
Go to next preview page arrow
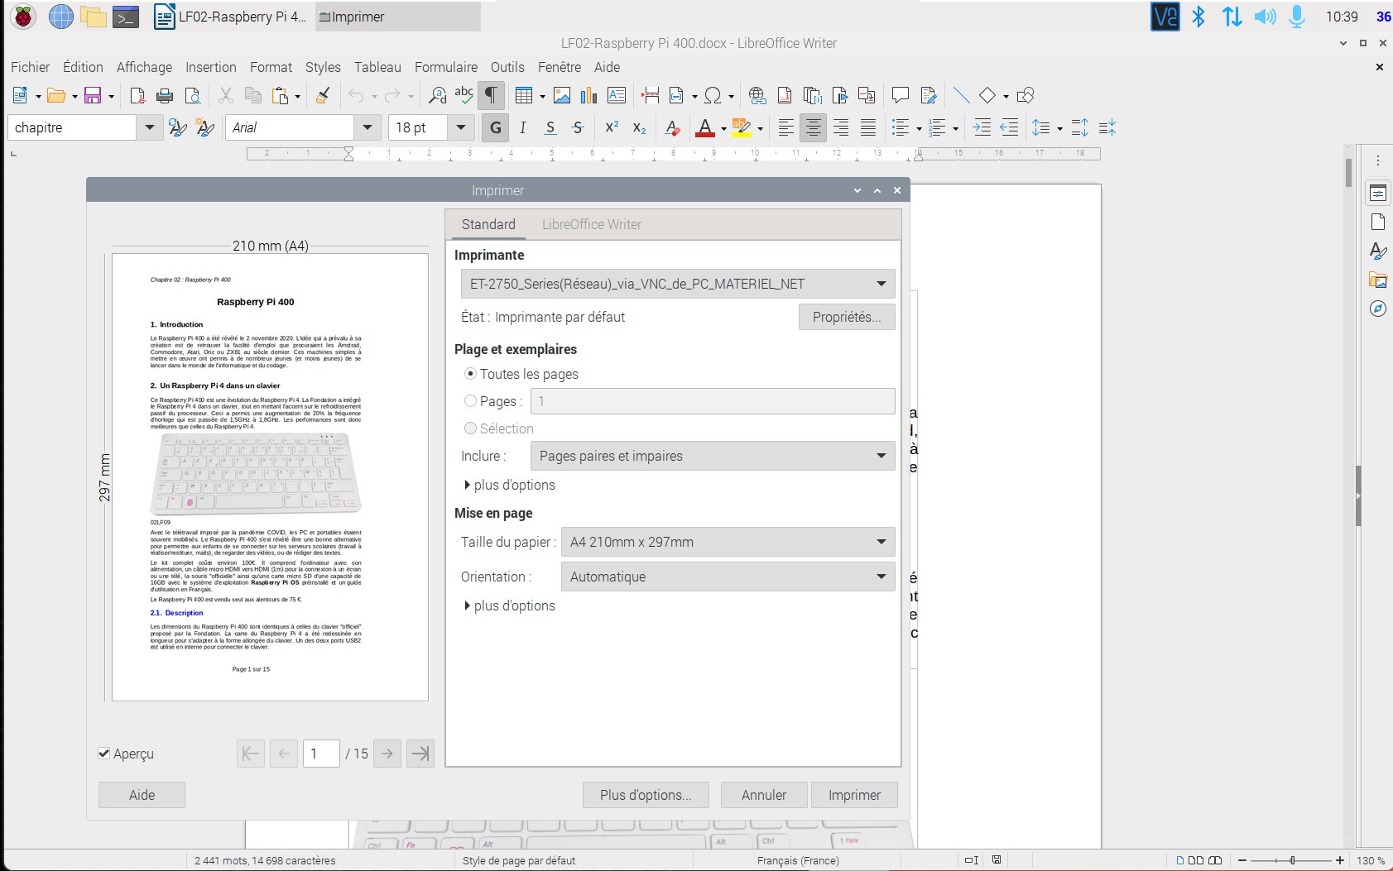pyautogui.click(x=387, y=754)
